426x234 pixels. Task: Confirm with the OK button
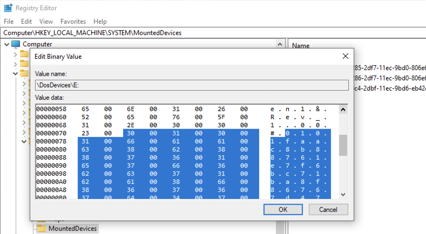click(283, 209)
